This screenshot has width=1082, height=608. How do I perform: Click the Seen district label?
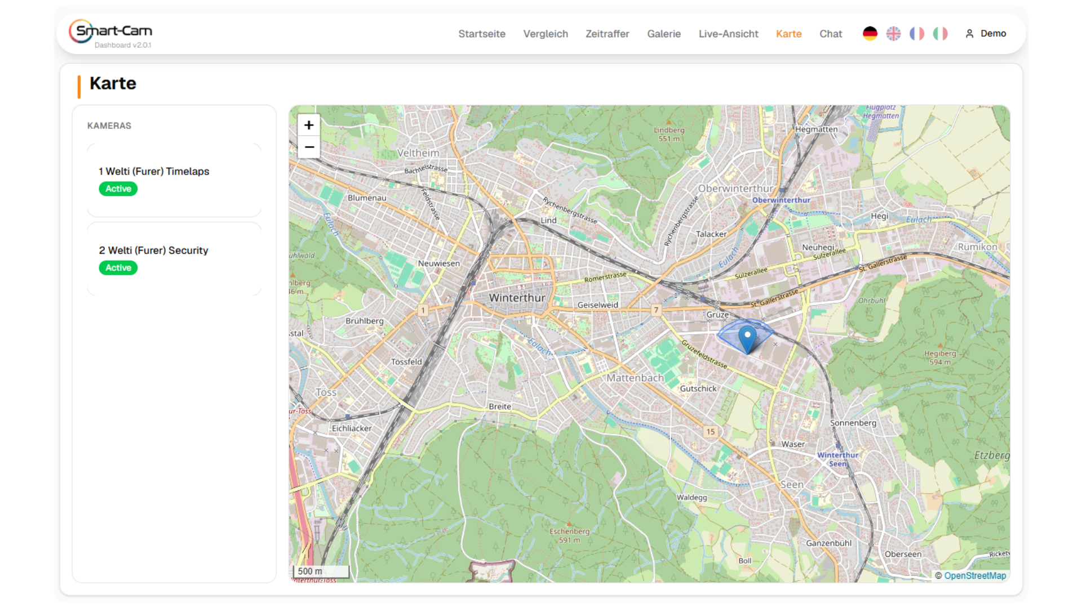(792, 485)
